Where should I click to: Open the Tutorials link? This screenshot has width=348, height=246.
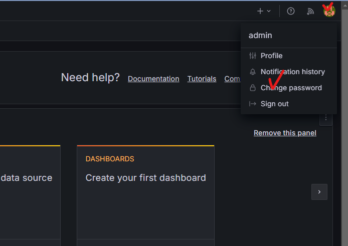click(x=202, y=79)
